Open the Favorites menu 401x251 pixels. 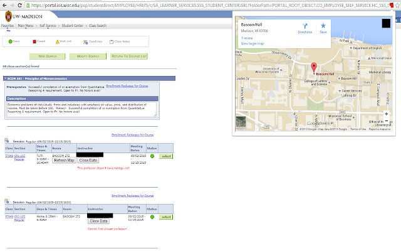[8, 26]
